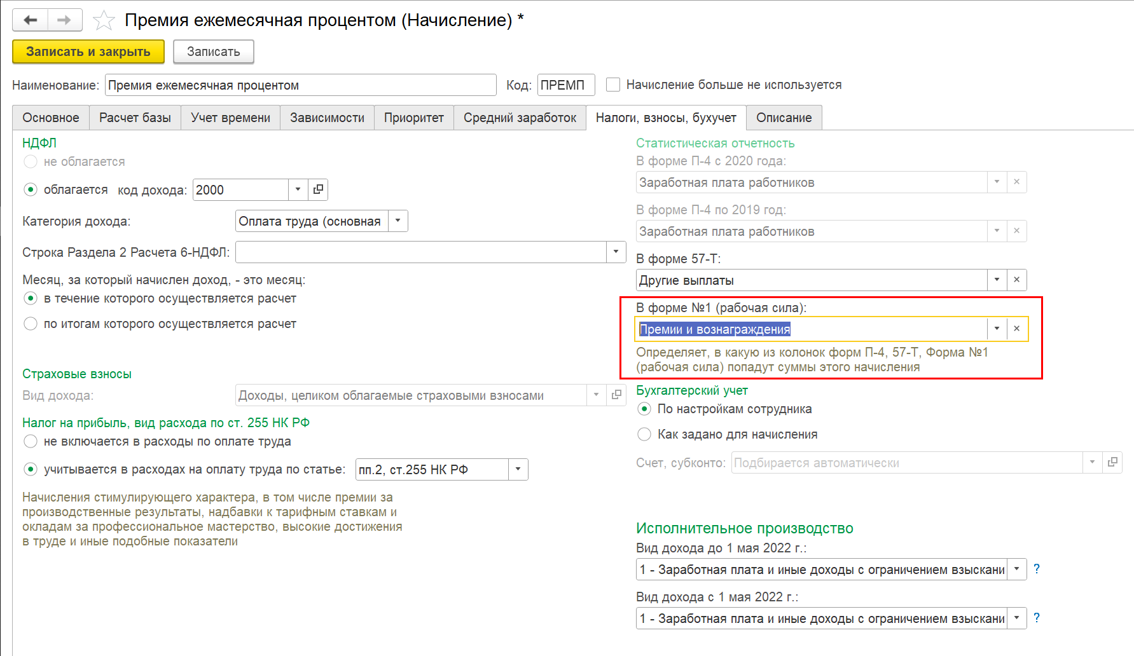Expand the 'Категория дохода' dropdown

click(x=398, y=221)
